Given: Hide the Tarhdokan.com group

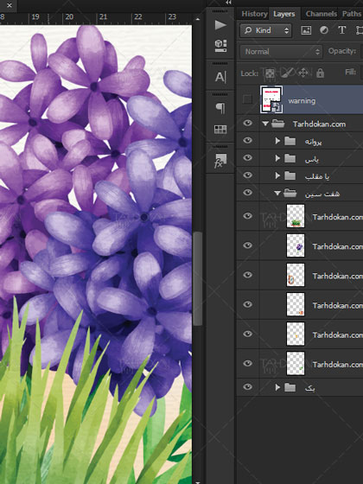Looking at the screenshot, I should 247,123.
